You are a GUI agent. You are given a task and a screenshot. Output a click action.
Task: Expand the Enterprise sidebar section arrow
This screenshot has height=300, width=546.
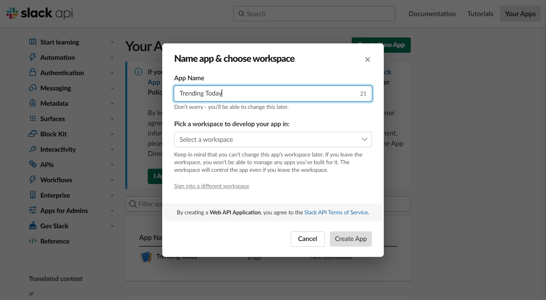(x=112, y=195)
